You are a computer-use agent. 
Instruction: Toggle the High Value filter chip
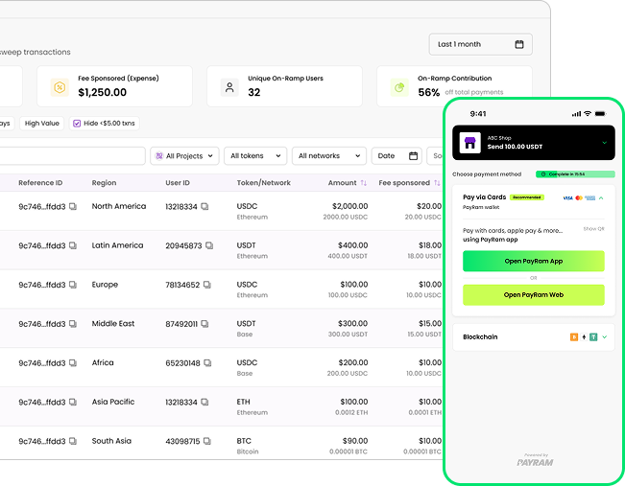(41, 124)
